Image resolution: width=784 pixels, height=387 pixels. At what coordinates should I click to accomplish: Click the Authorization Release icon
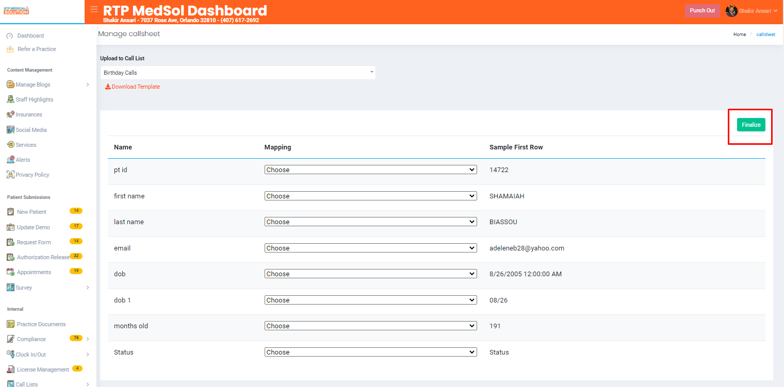point(10,257)
